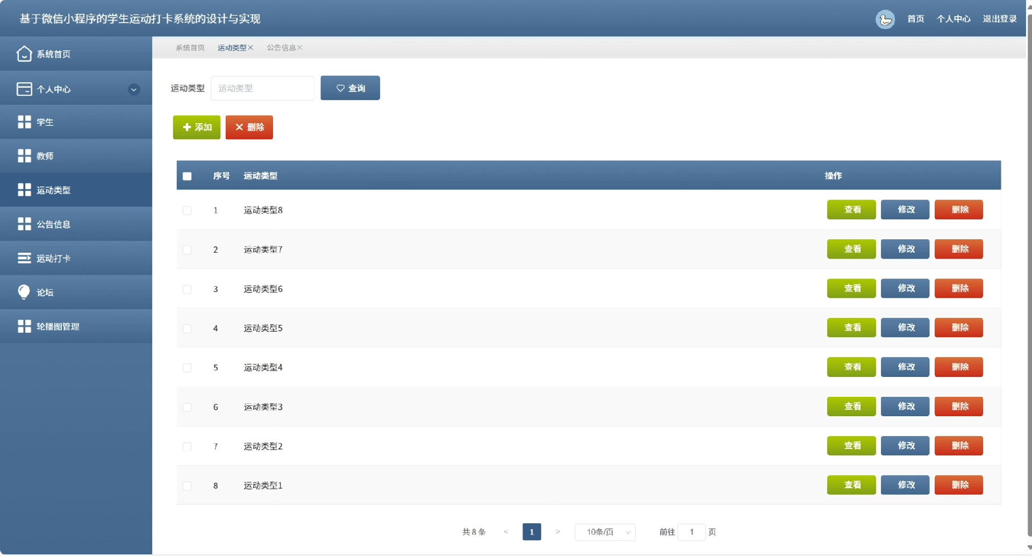The image size is (1032, 556).
Task: Click 查看 for 运动类型3
Action: point(851,406)
